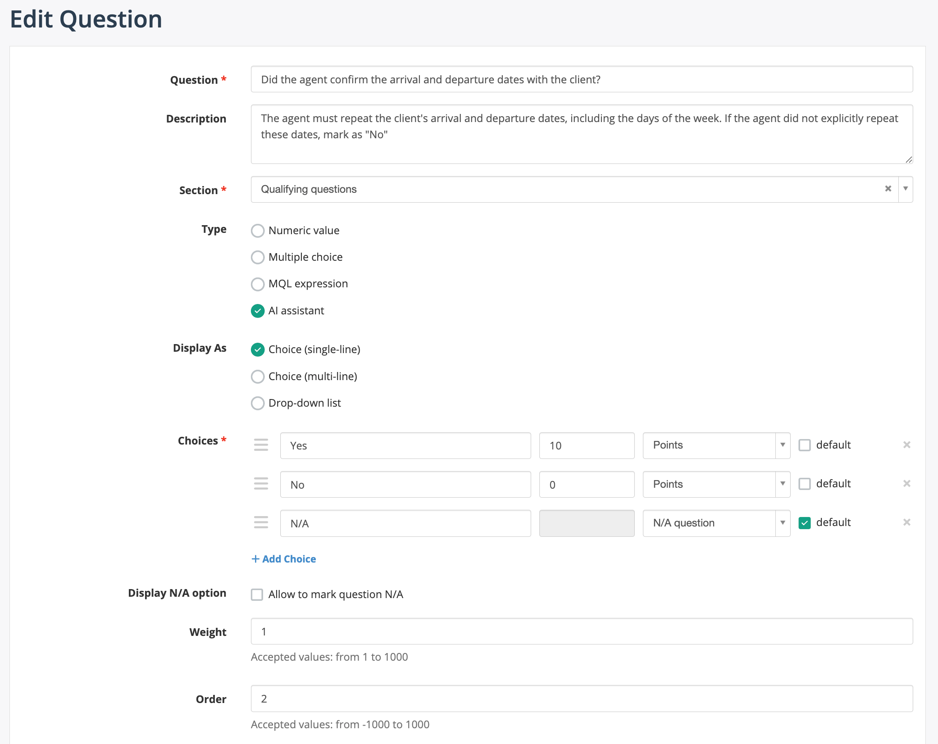Viewport: 938px width, 744px height.
Task: Select Multiple choice question type
Action: pyautogui.click(x=258, y=257)
